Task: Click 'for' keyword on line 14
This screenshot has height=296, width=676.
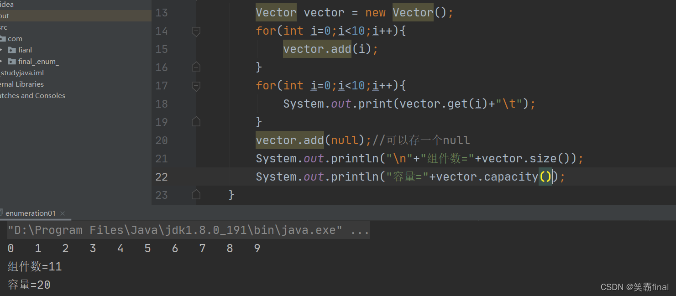Action: [x=266, y=31]
